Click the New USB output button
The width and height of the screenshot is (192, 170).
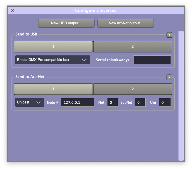pos(66,23)
